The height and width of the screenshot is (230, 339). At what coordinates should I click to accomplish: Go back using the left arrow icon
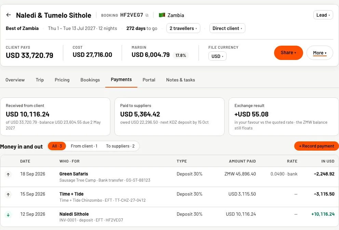pos(9,15)
